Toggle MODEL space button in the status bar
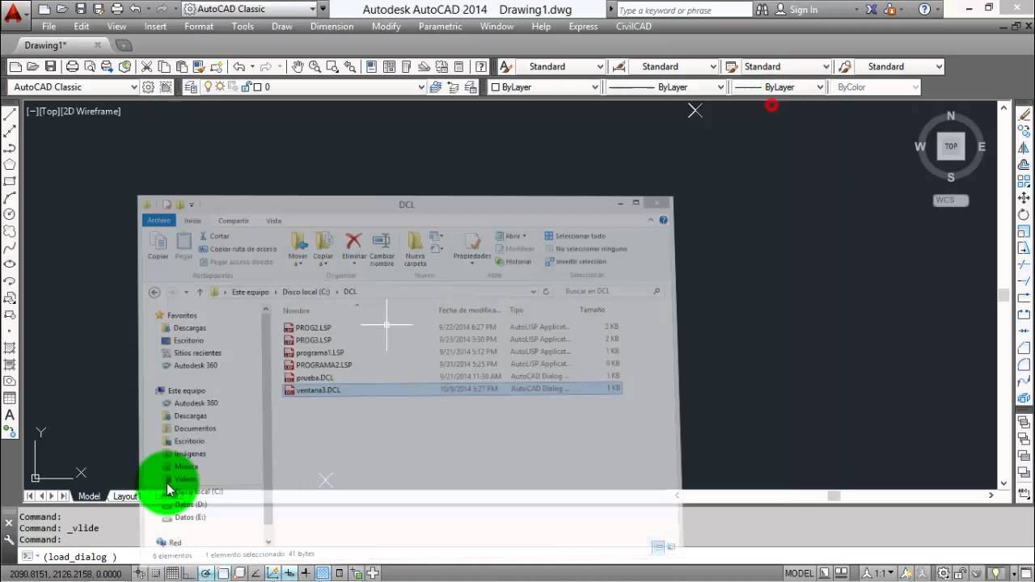This screenshot has height=582, width=1035. point(800,573)
